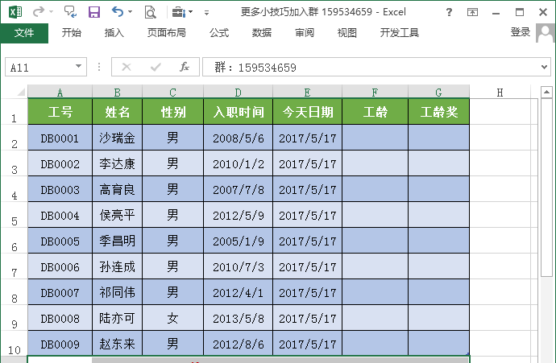Switch to the 插入 Insert tab
556x363 pixels.
(x=114, y=33)
